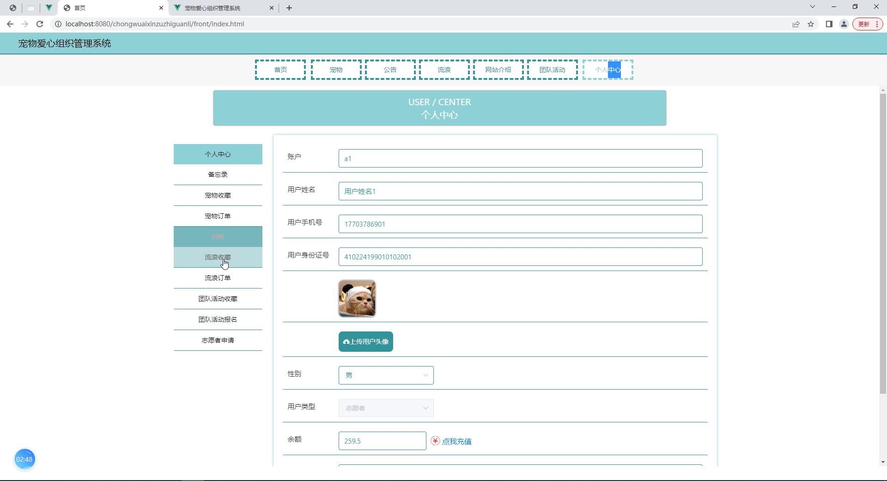Open the 性别 dropdown
Image resolution: width=887 pixels, height=481 pixels.
point(386,375)
